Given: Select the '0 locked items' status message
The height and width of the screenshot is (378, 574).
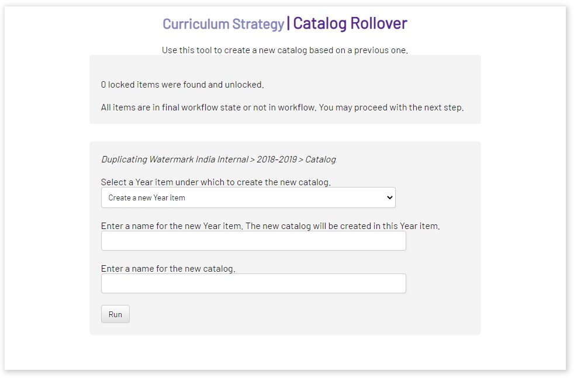Looking at the screenshot, I should pos(182,85).
